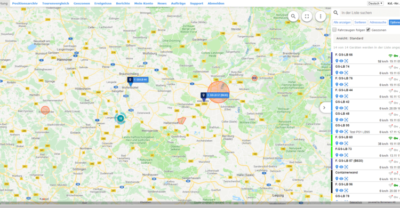400x208 pixels.
Task: Toggle visibility eye for GS-LB 74
Action: point(341,73)
